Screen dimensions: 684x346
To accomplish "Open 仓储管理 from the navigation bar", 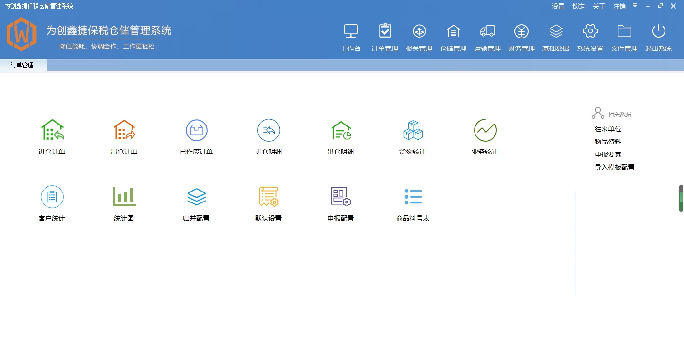I will [453, 37].
